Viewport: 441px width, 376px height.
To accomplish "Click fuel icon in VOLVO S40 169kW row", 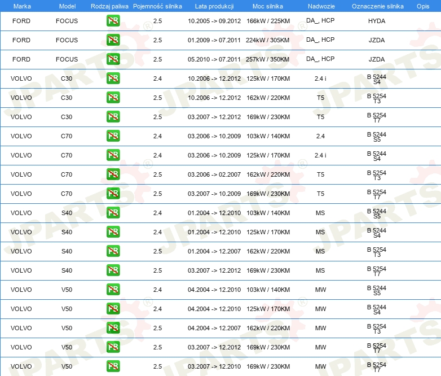I will pos(113,270).
